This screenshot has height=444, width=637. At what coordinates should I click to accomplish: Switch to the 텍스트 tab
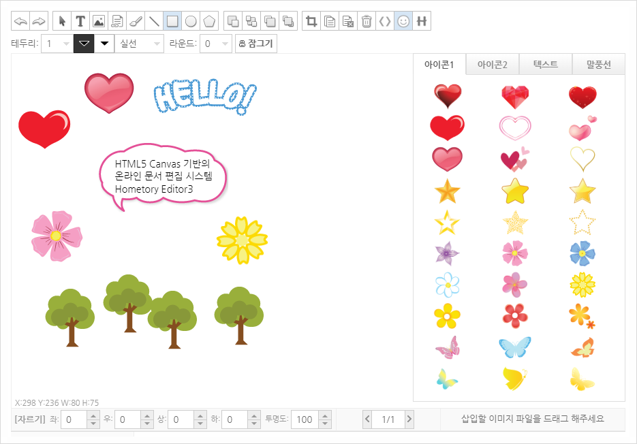tap(546, 65)
